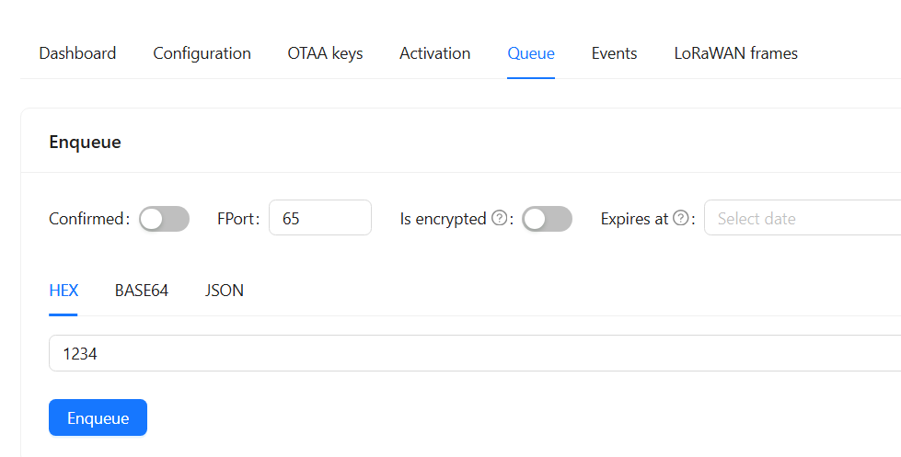The image size is (901, 457).
Task: Click the blue Enqueue button
Action: coord(98,417)
